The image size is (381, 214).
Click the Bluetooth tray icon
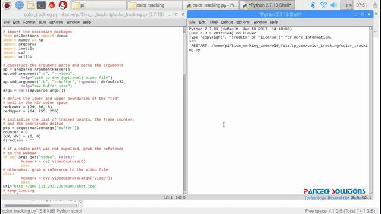313,5
